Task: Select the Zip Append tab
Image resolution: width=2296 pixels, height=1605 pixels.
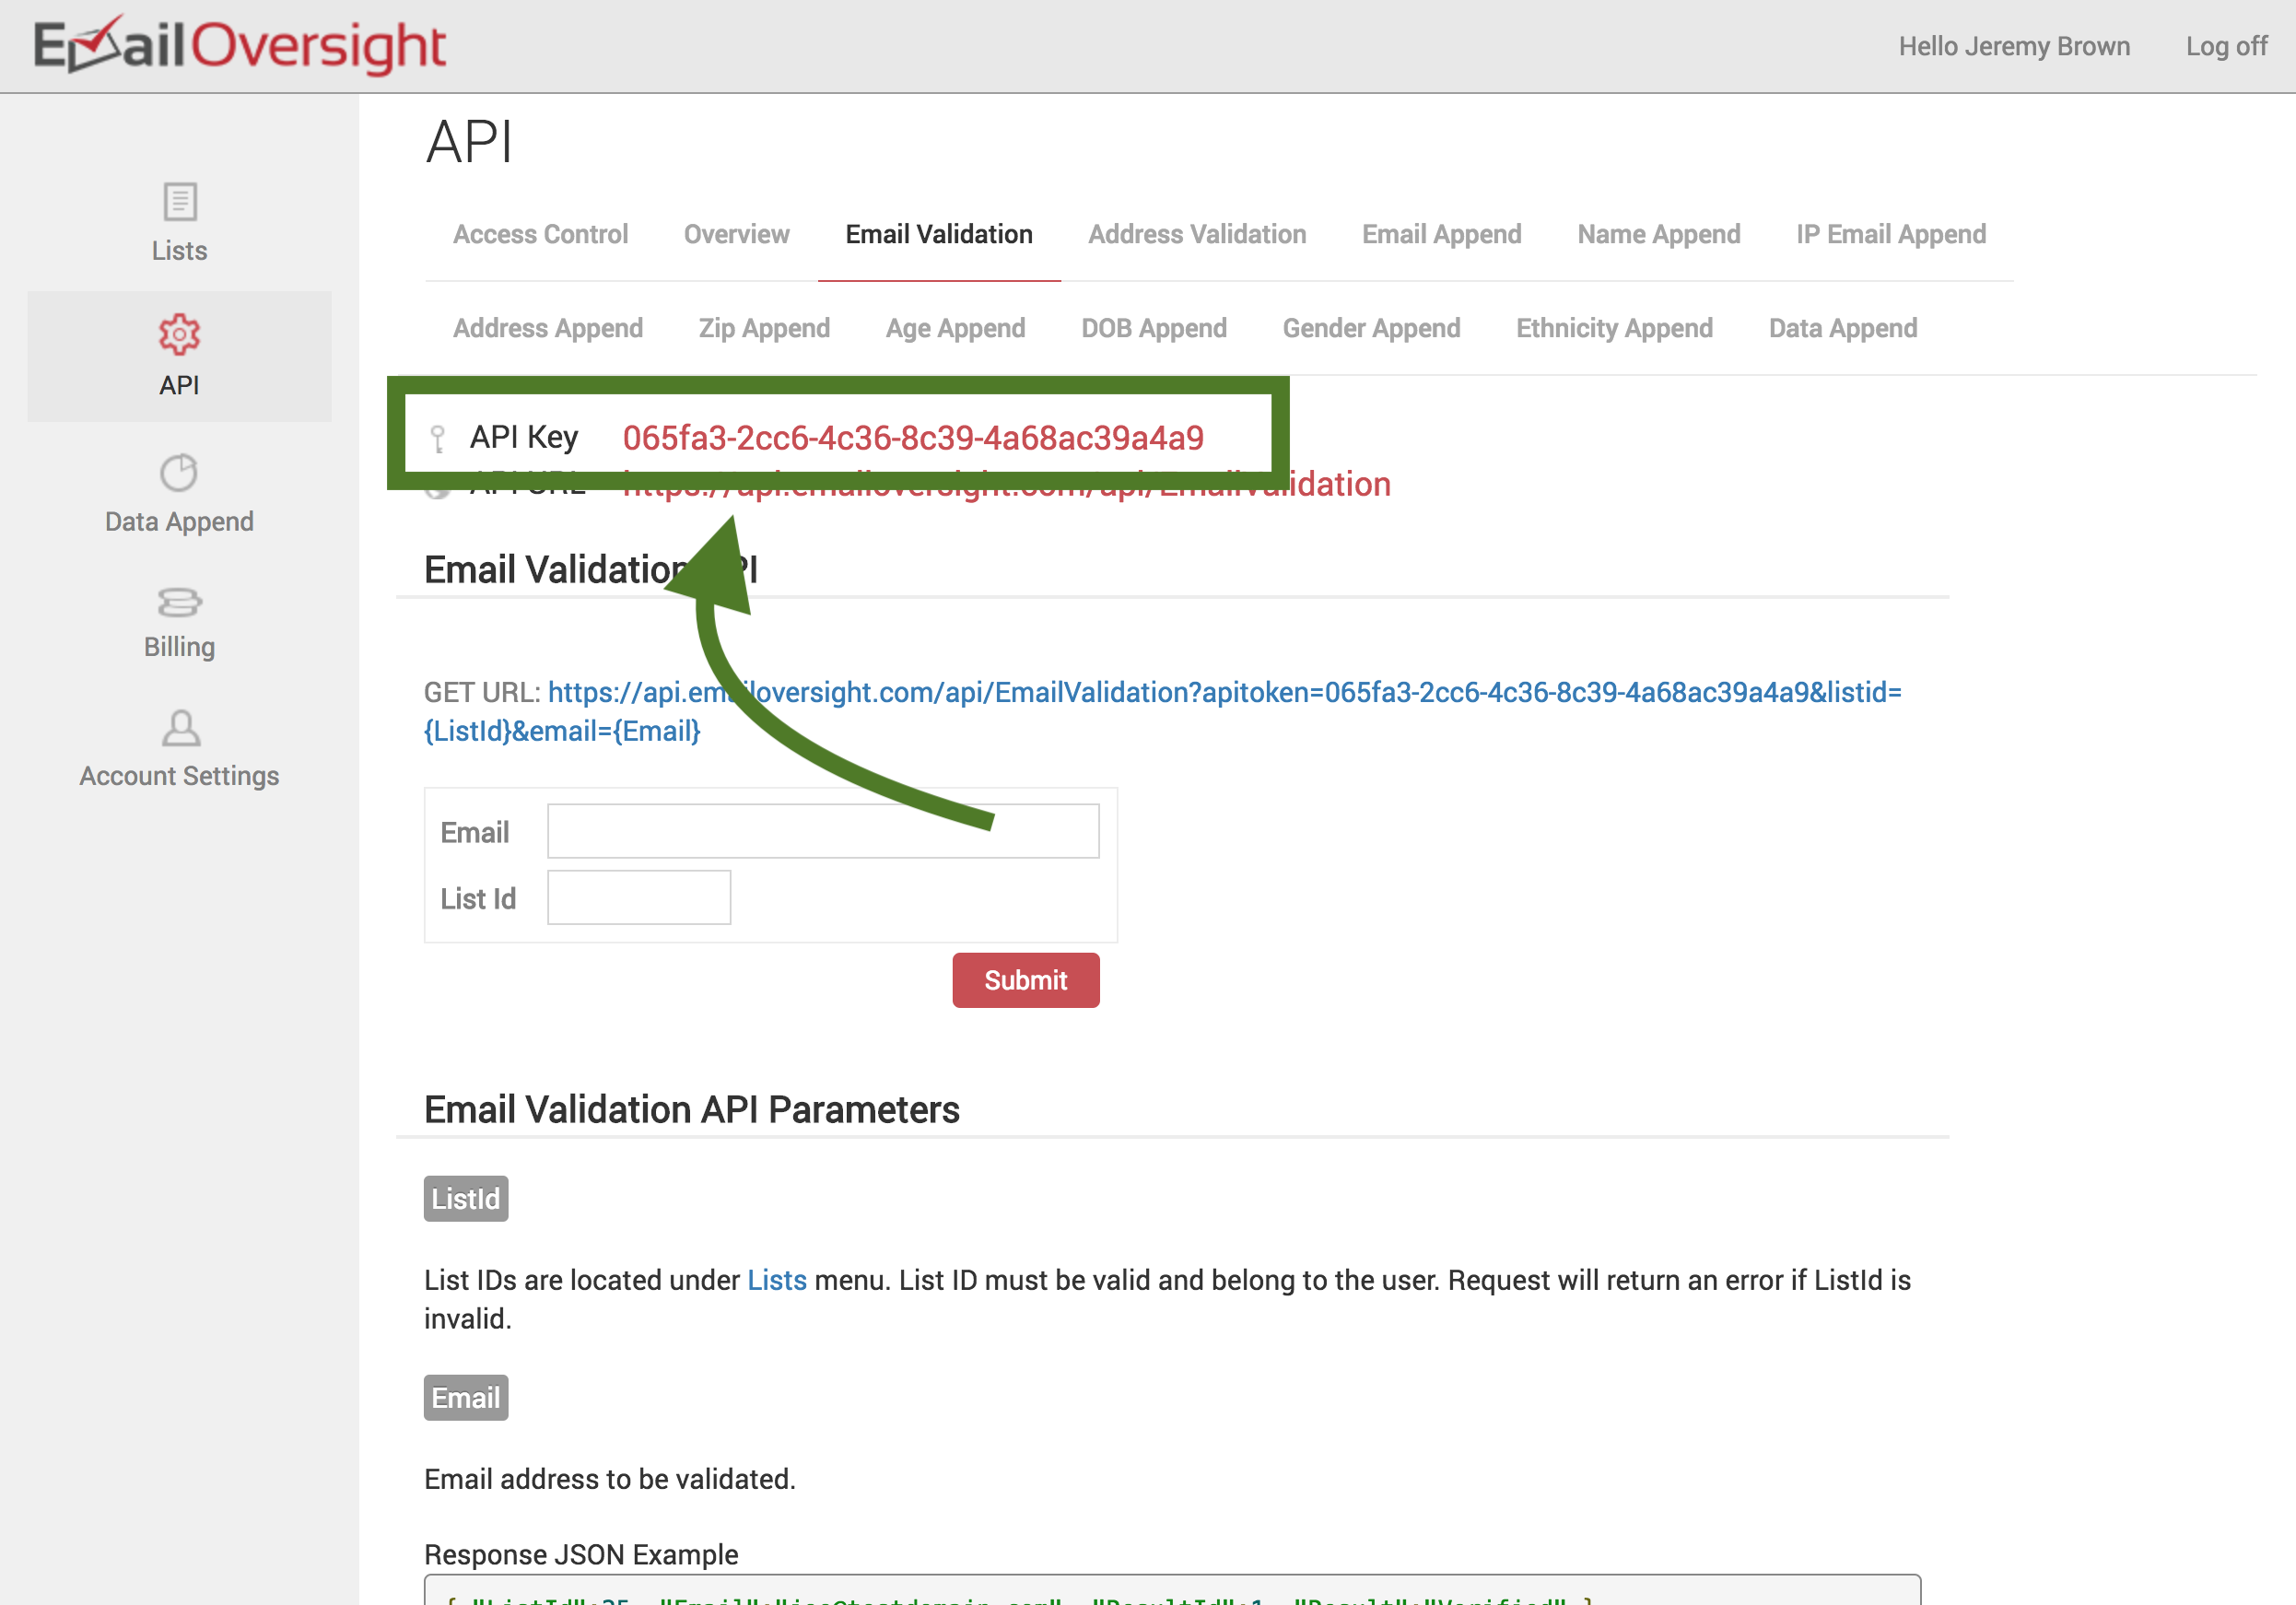Action: (x=764, y=328)
